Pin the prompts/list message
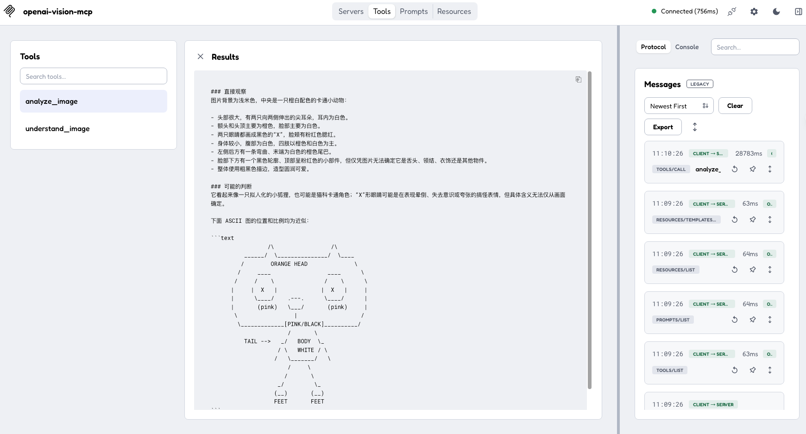 click(x=753, y=320)
